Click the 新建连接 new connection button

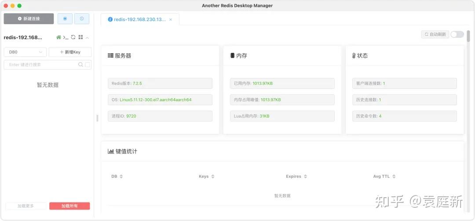(29, 18)
